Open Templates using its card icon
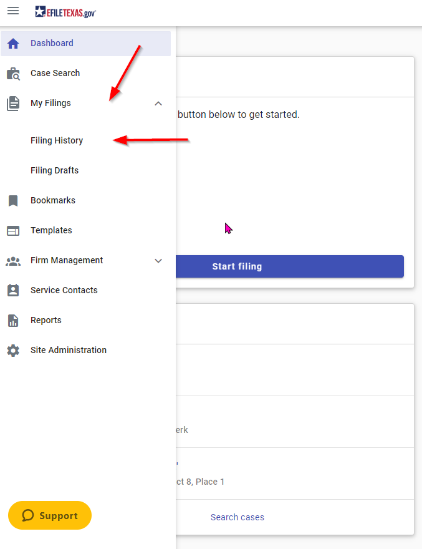This screenshot has width=422, height=549. point(13,230)
